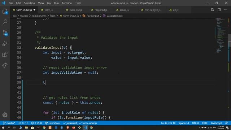Click the Open Changes compare icon
The height and width of the screenshot is (130, 231).
[212, 10]
